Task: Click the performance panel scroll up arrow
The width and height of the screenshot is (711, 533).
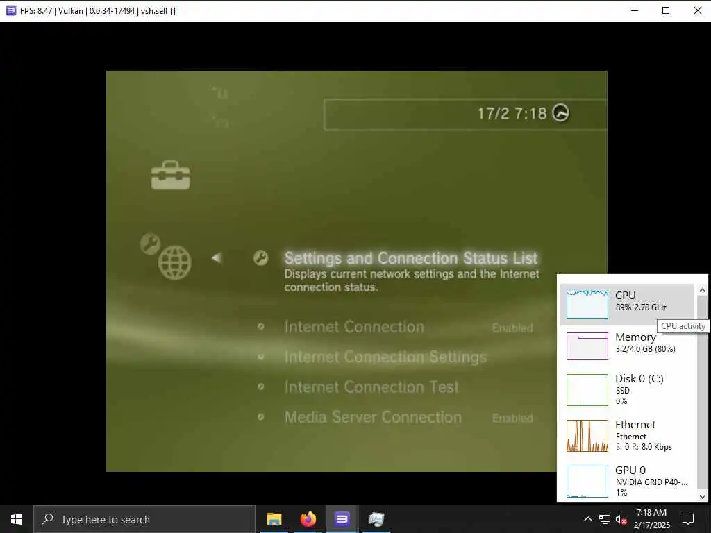Action: point(702,290)
